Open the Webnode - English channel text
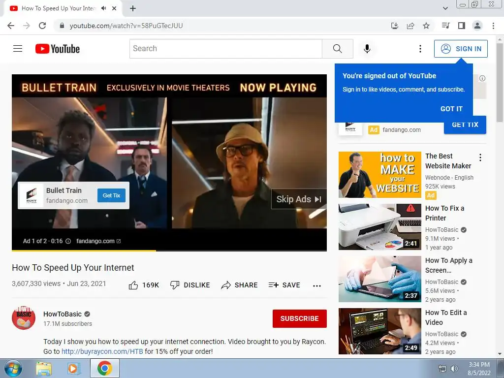Image resolution: width=504 pixels, height=378 pixels. 449,177
